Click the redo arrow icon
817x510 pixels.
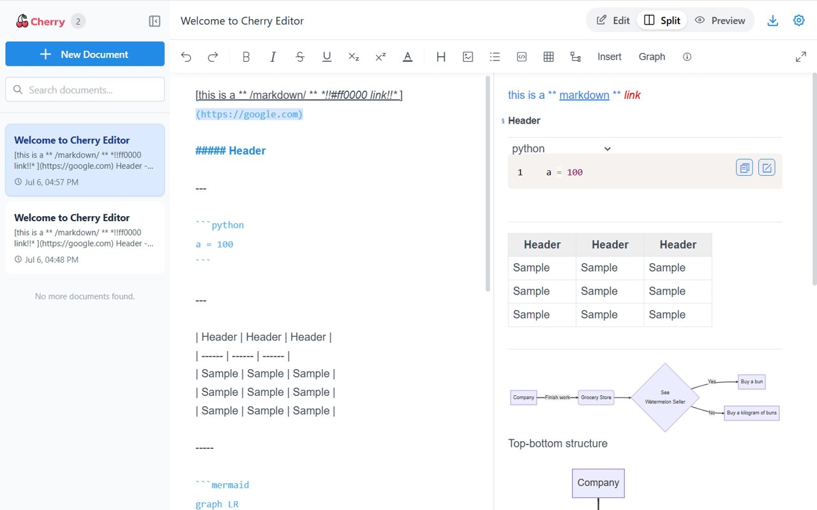(x=213, y=57)
